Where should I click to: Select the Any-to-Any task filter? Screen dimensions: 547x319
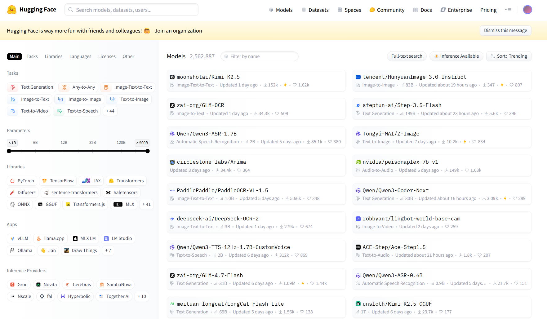tap(78, 87)
